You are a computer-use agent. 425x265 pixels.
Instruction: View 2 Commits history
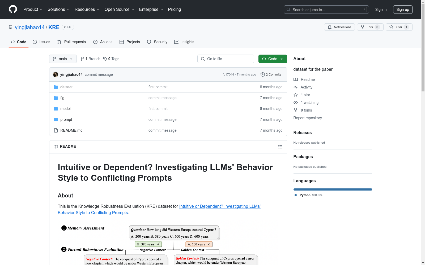click(x=271, y=74)
